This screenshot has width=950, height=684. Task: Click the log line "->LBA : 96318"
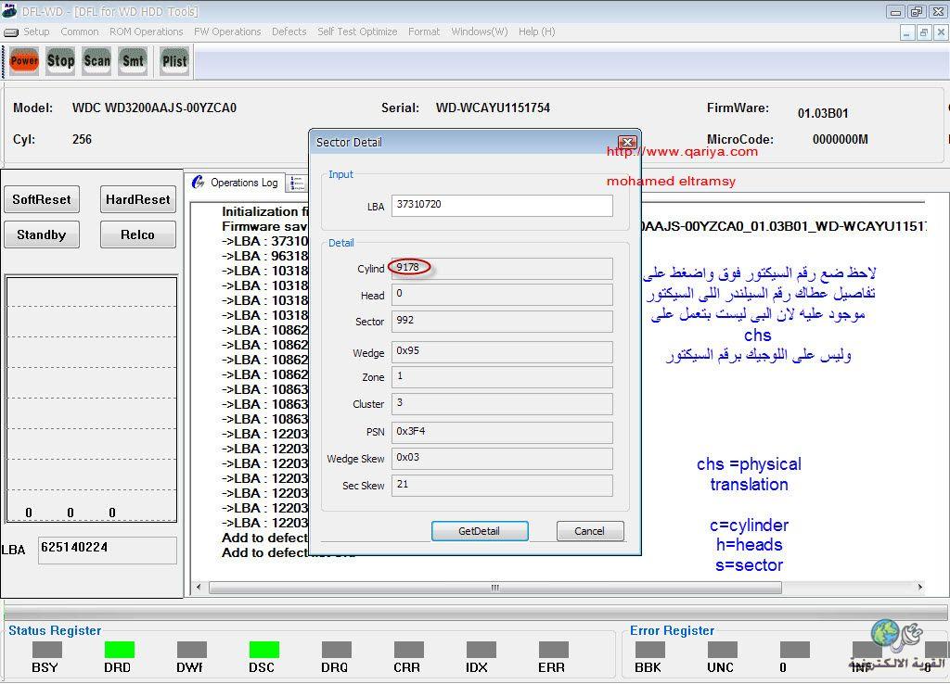(264, 256)
